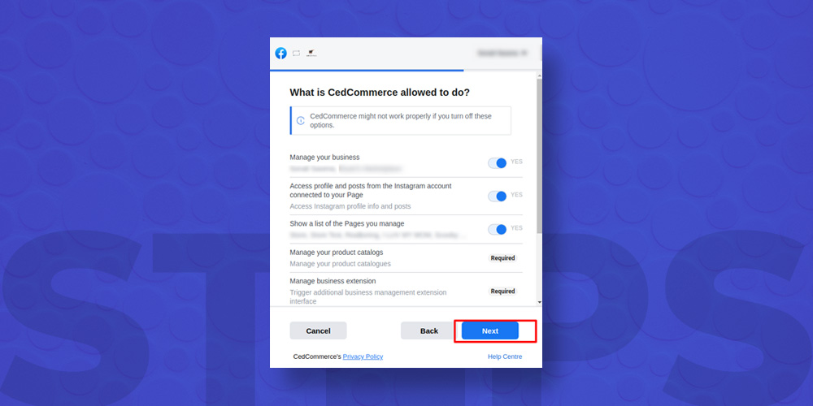The width and height of the screenshot is (813, 406).
Task: Click the CedCommerce app logo icon
Action: 311,53
